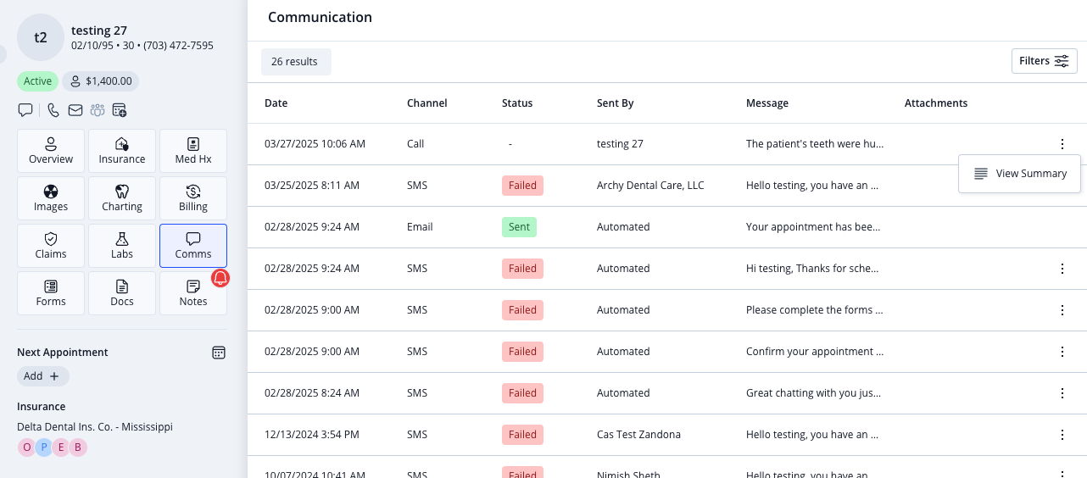Click the blue 'P' insurance badge

(x=44, y=447)
